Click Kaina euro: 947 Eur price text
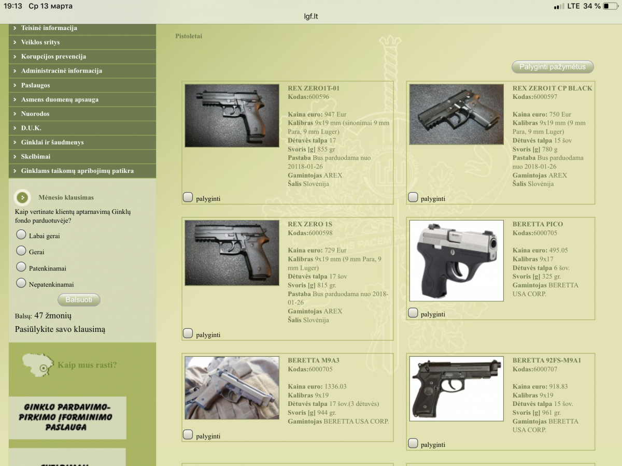Image resolution: width=622 pixels, height=466 pixels. (x=317, y=114)
